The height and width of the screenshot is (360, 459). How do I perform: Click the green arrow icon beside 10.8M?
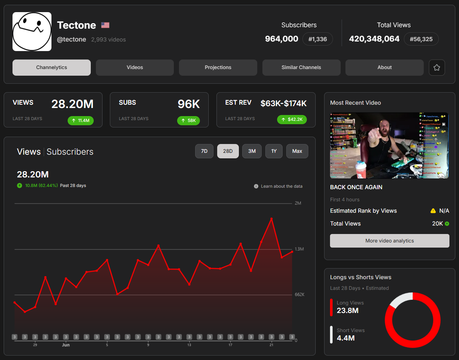point(19,186)
